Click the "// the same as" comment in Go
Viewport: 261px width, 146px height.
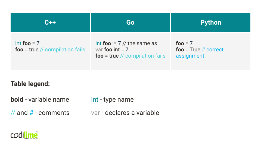click(140, 43)
